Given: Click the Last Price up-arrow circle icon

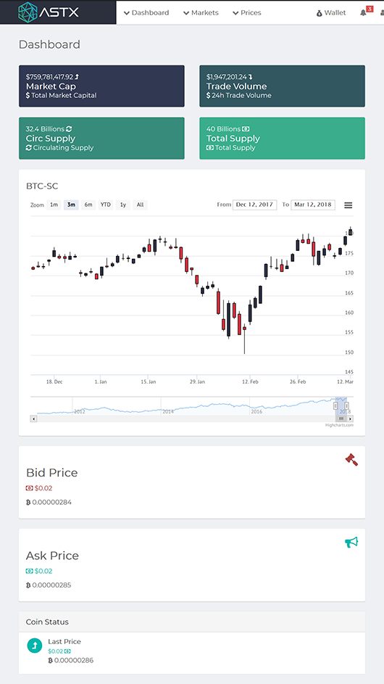Looking at the screenshot, I should 35,645.
